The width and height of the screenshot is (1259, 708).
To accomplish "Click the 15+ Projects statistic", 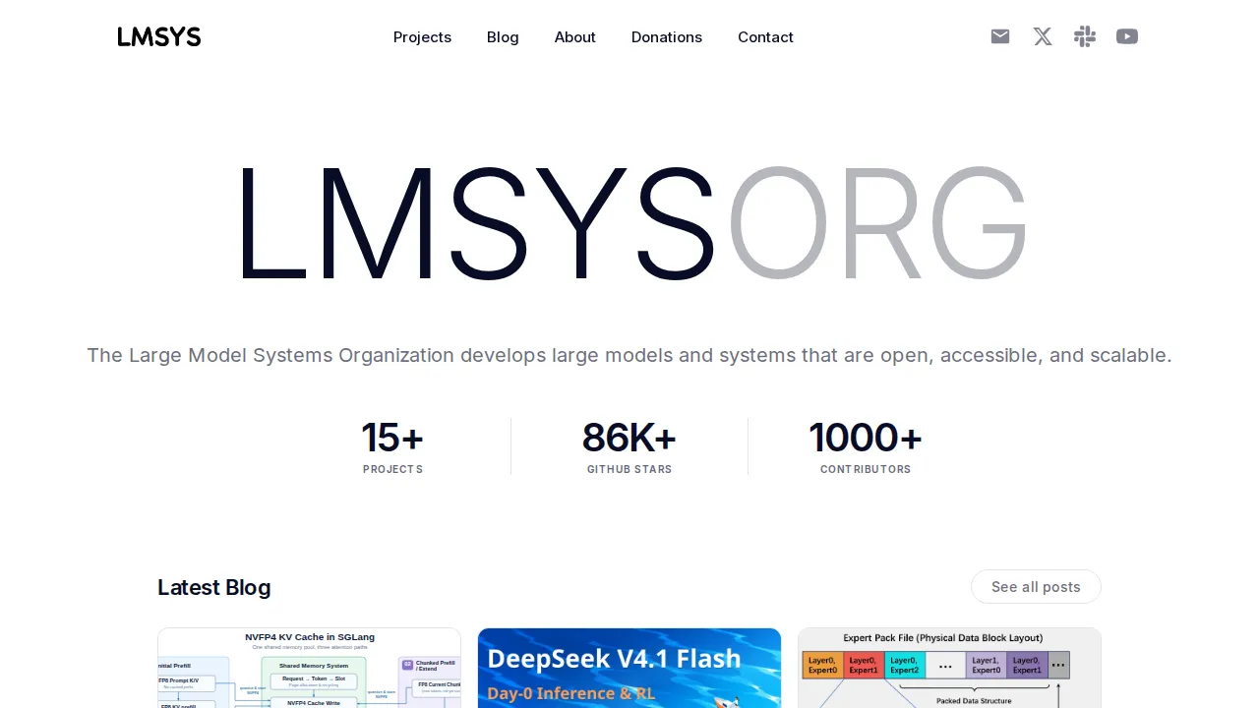I will (x=392, y=446).
